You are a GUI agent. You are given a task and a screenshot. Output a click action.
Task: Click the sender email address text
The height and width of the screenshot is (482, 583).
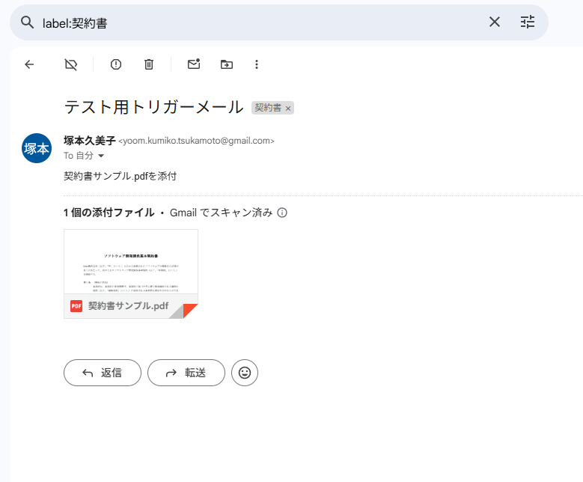[x=196, y=141]
